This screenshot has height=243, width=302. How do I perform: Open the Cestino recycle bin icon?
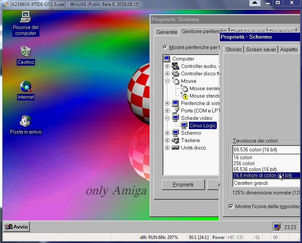(x=25, y=51)
